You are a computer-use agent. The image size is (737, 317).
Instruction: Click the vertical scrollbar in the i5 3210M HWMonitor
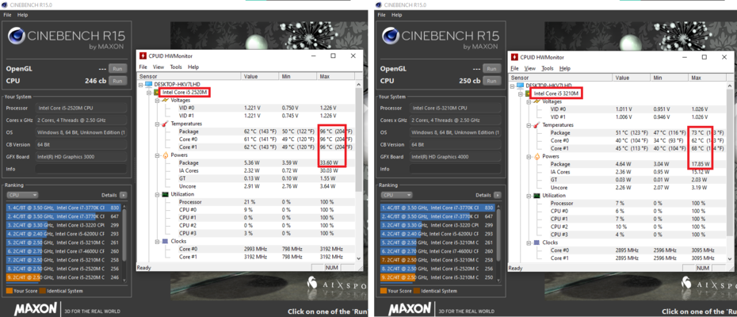pyautogui.click(x=731, y=173)
